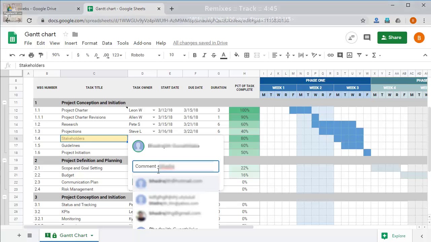The width and height of the screenshot is (431, 242).
Task: Click the Redo icon in toolbar
Action: [x=22, y=55]
